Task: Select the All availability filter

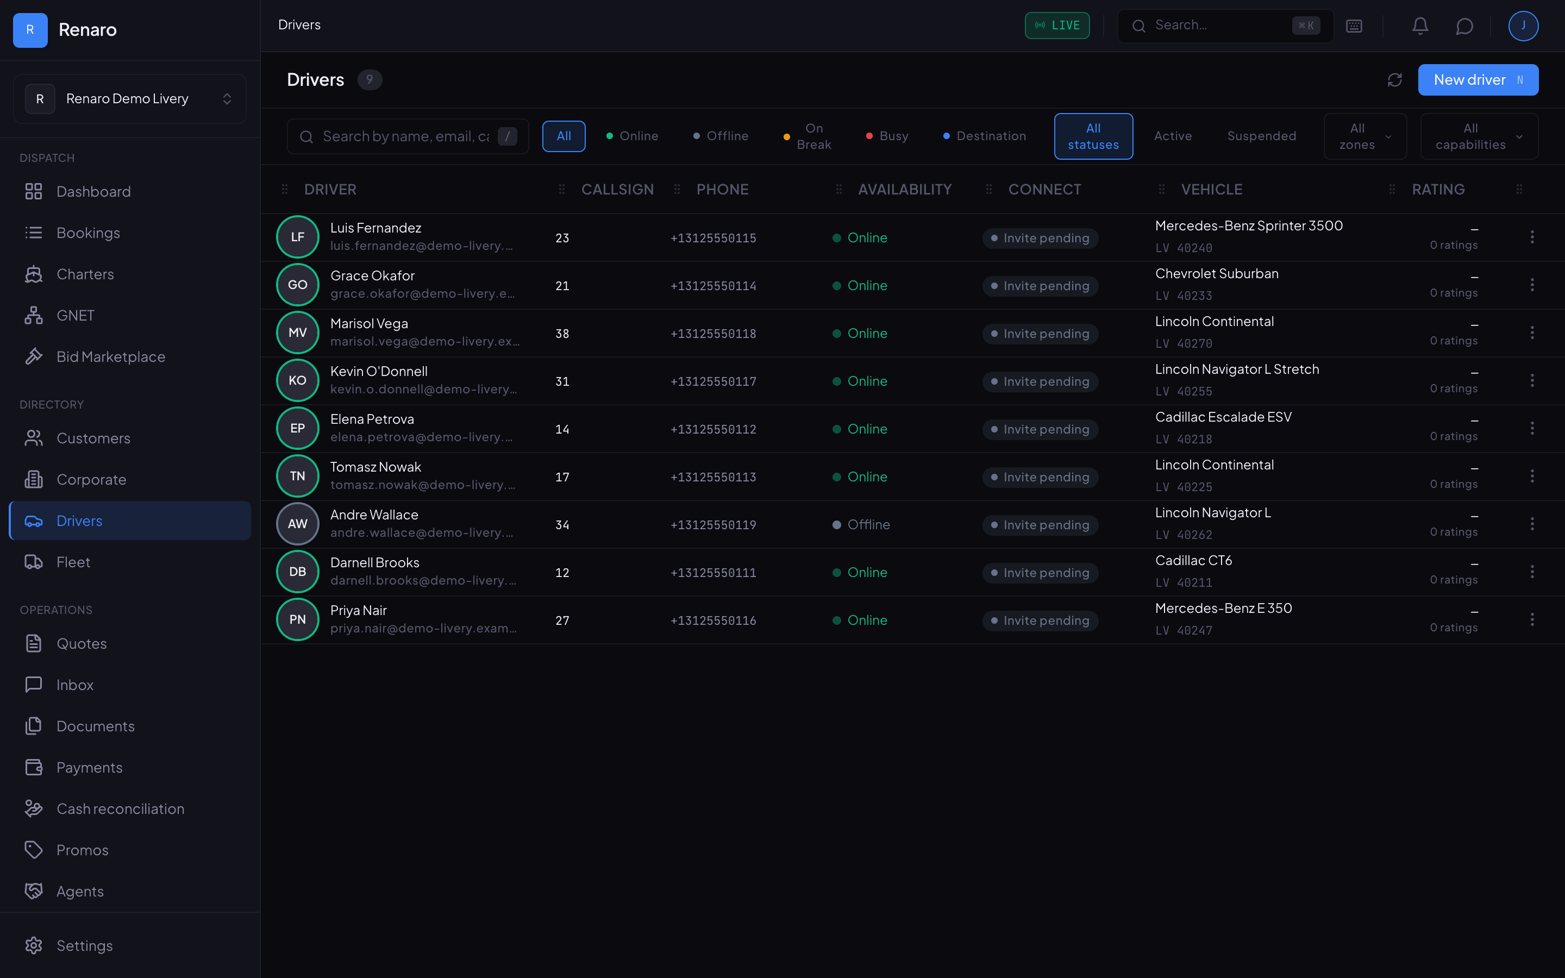Action: pos(564,136)
